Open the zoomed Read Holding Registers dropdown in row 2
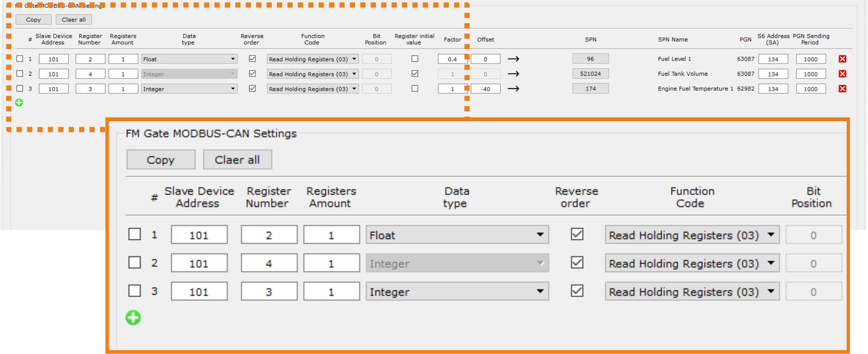 692,263
